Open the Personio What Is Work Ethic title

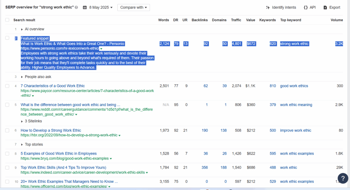pyautogui.click(x=73, y=43)
